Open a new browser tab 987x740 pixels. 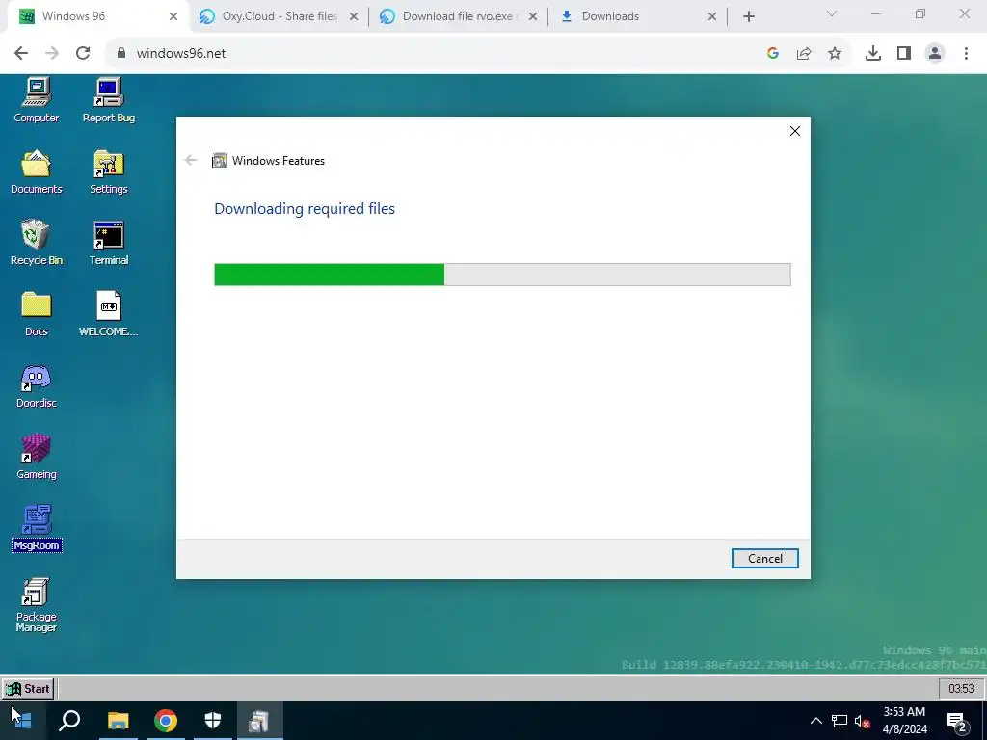[x=748, y=16]
